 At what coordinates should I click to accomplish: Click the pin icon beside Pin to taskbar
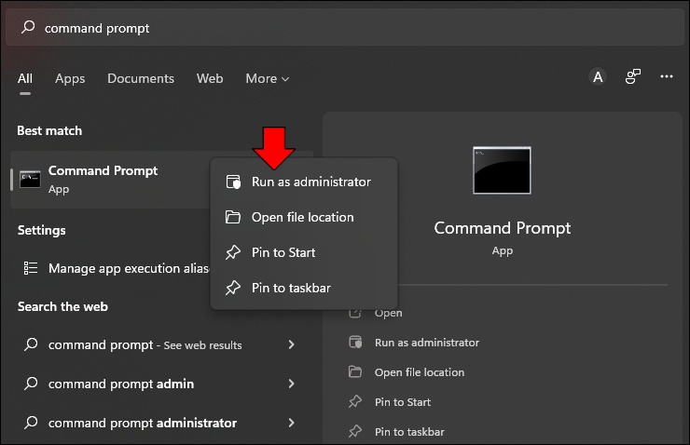click(233, 288)
